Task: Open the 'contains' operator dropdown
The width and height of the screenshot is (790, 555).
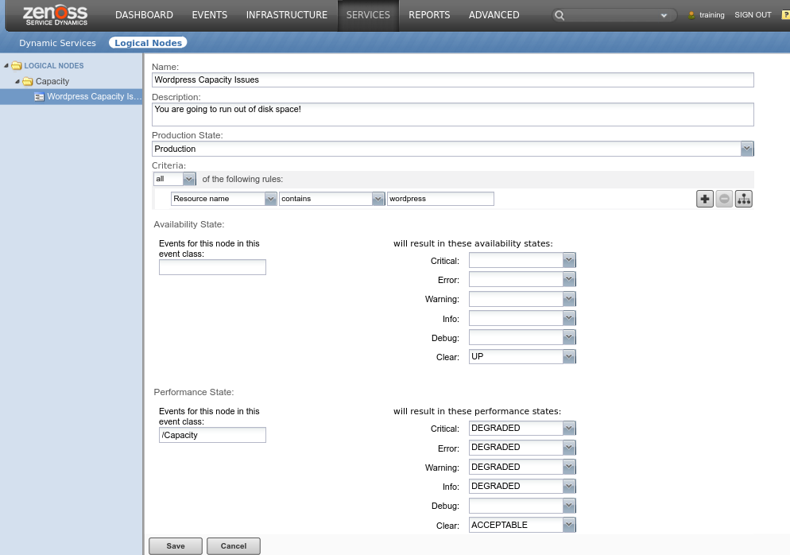Action: pos(378,199)
